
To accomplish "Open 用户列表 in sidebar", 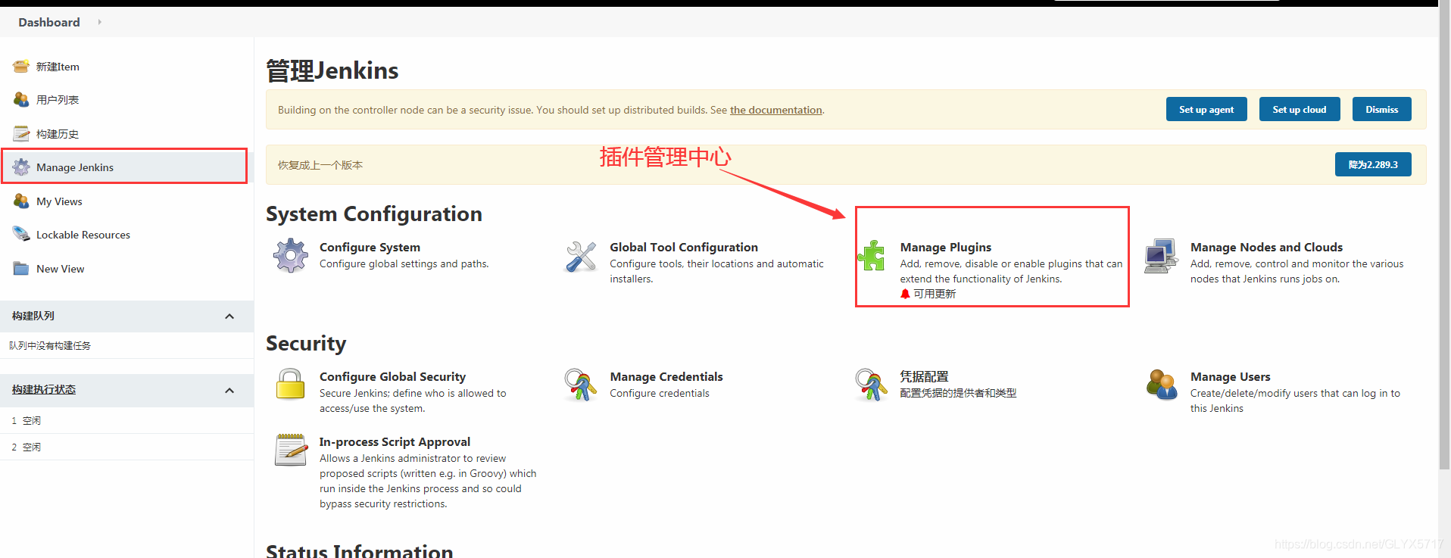I will 58,100.
